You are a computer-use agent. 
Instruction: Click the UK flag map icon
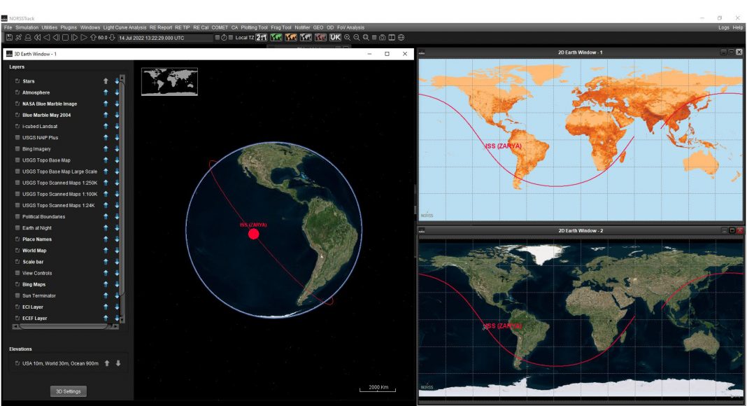335,37
